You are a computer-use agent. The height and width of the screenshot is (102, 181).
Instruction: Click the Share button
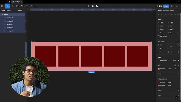[166, 6]
